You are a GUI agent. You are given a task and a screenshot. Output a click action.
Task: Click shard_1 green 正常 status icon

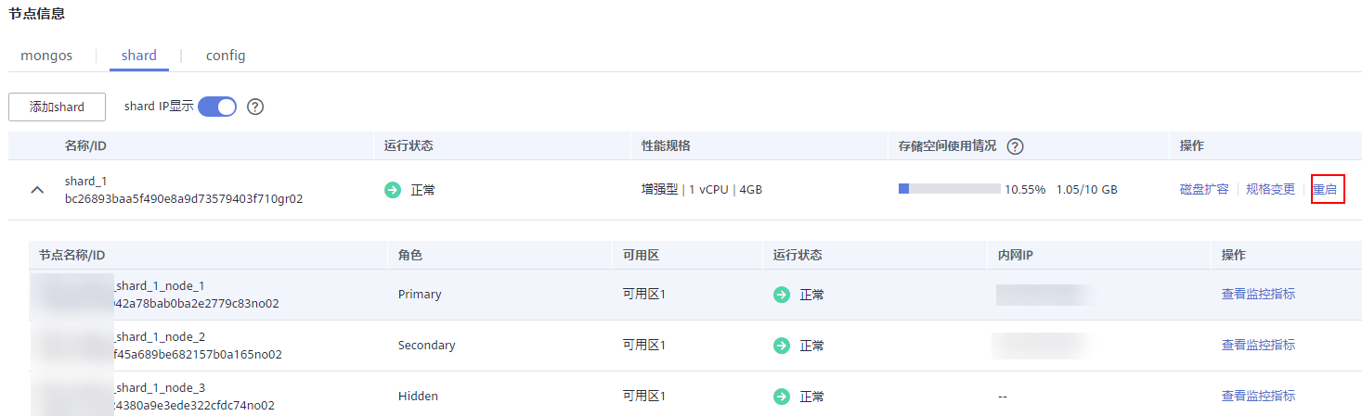(393, 190)
